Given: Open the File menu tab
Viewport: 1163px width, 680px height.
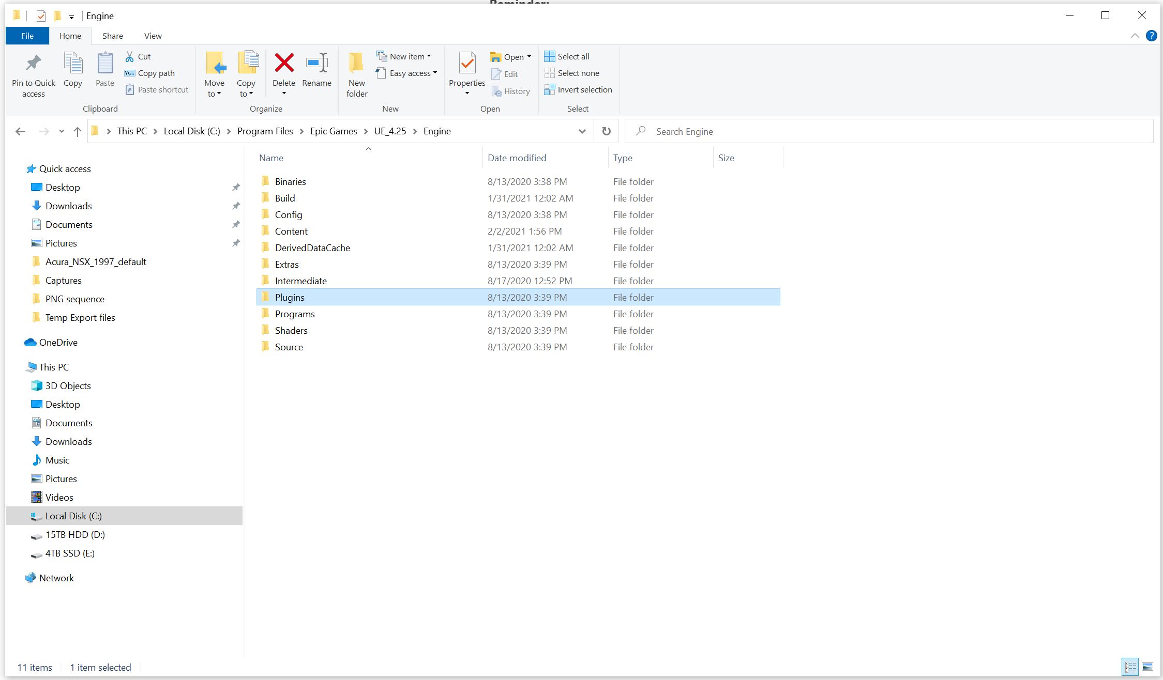Looking at the screenshot, I should 27,36.
